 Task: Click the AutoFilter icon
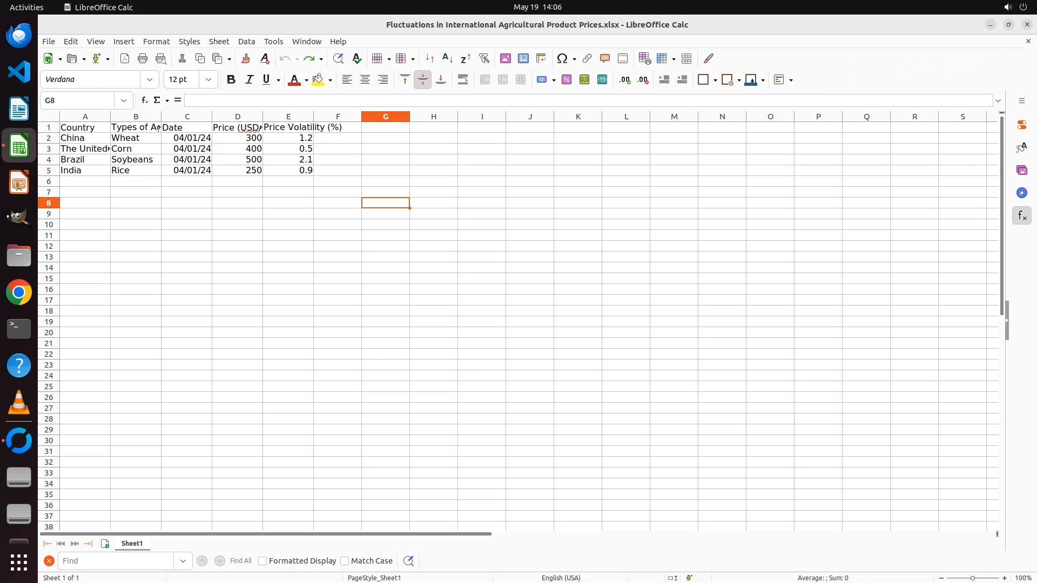(x=484, y=58)
